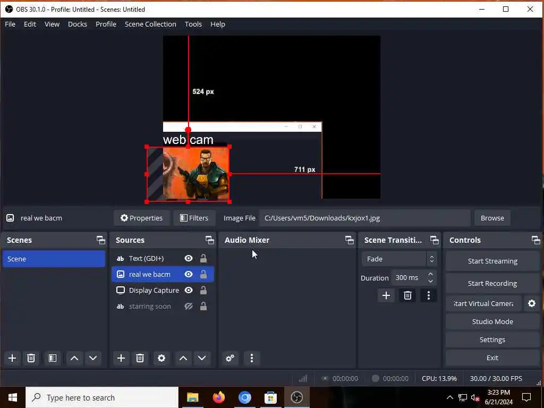
Task: Open the Docks menu
Action: pos(78,24)
